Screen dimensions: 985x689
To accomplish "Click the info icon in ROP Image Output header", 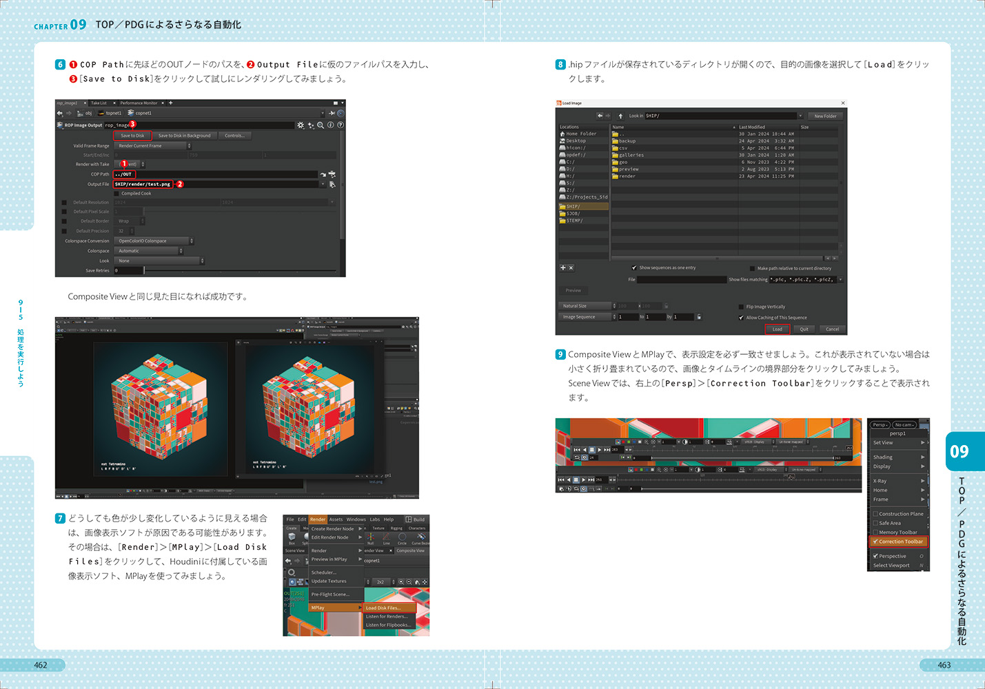I will [330, 125].
